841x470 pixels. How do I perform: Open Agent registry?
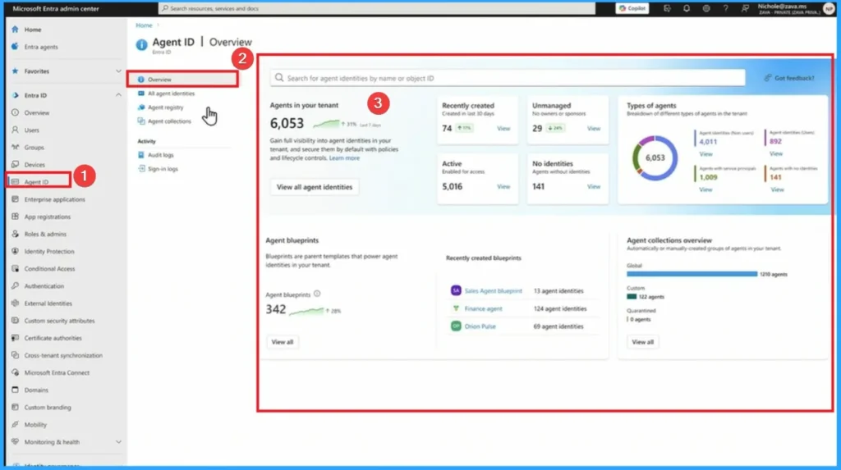tap(165, 107)
